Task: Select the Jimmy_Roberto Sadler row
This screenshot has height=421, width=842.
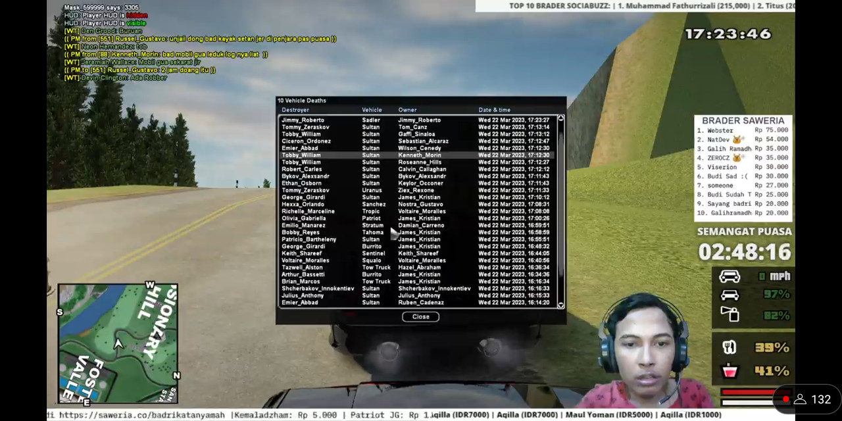Action: tap(418, 120)
